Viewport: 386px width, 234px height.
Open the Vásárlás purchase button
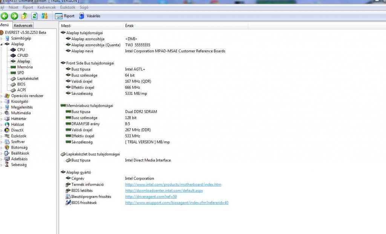click(90, 16)
